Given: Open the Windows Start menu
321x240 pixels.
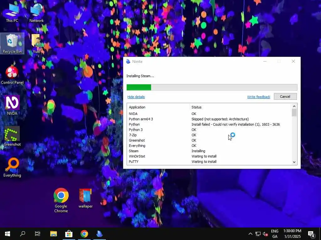Looking at the screenshot, I should coord(8,234).
